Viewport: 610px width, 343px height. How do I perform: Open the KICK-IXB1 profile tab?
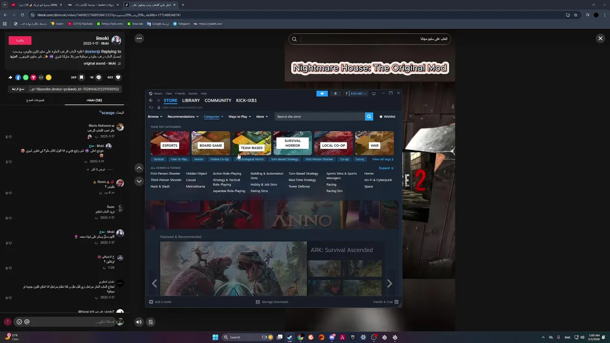click(246, 101)
